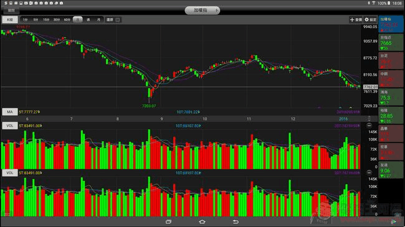Screen dimensions: 405x227
Task: Toggle the 還原 adjusted price checkbox
Action: tap(118, 20)
